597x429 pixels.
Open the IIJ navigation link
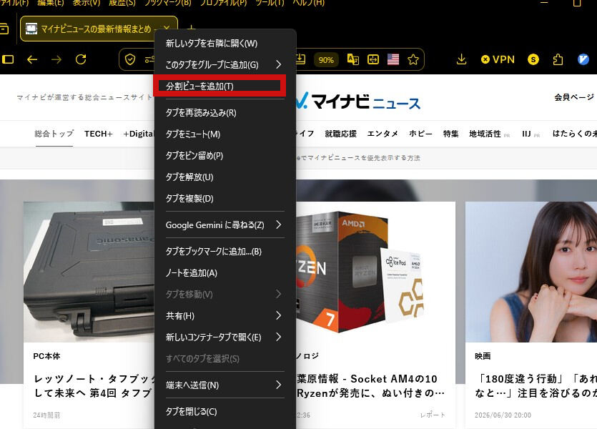click(x=526, y=134)
